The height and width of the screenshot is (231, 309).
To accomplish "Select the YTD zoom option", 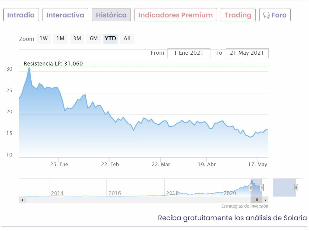I will click(x=110, y=38).
